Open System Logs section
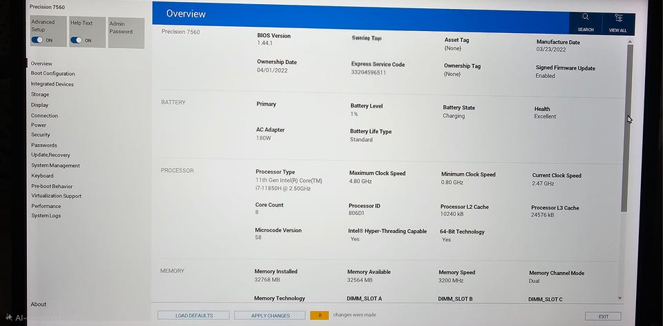 pos(46,216)
